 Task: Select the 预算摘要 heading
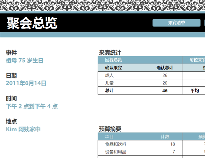tap(110, 129)
